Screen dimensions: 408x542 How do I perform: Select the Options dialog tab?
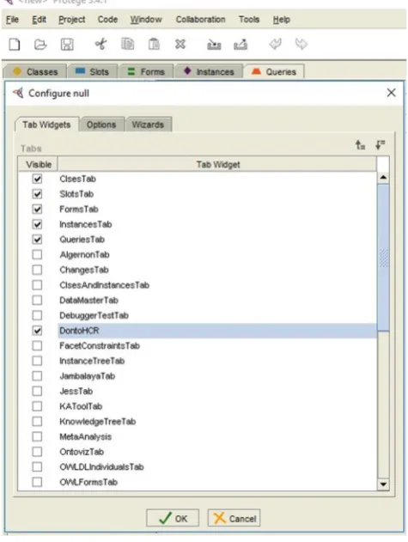(x=101, y=125)
